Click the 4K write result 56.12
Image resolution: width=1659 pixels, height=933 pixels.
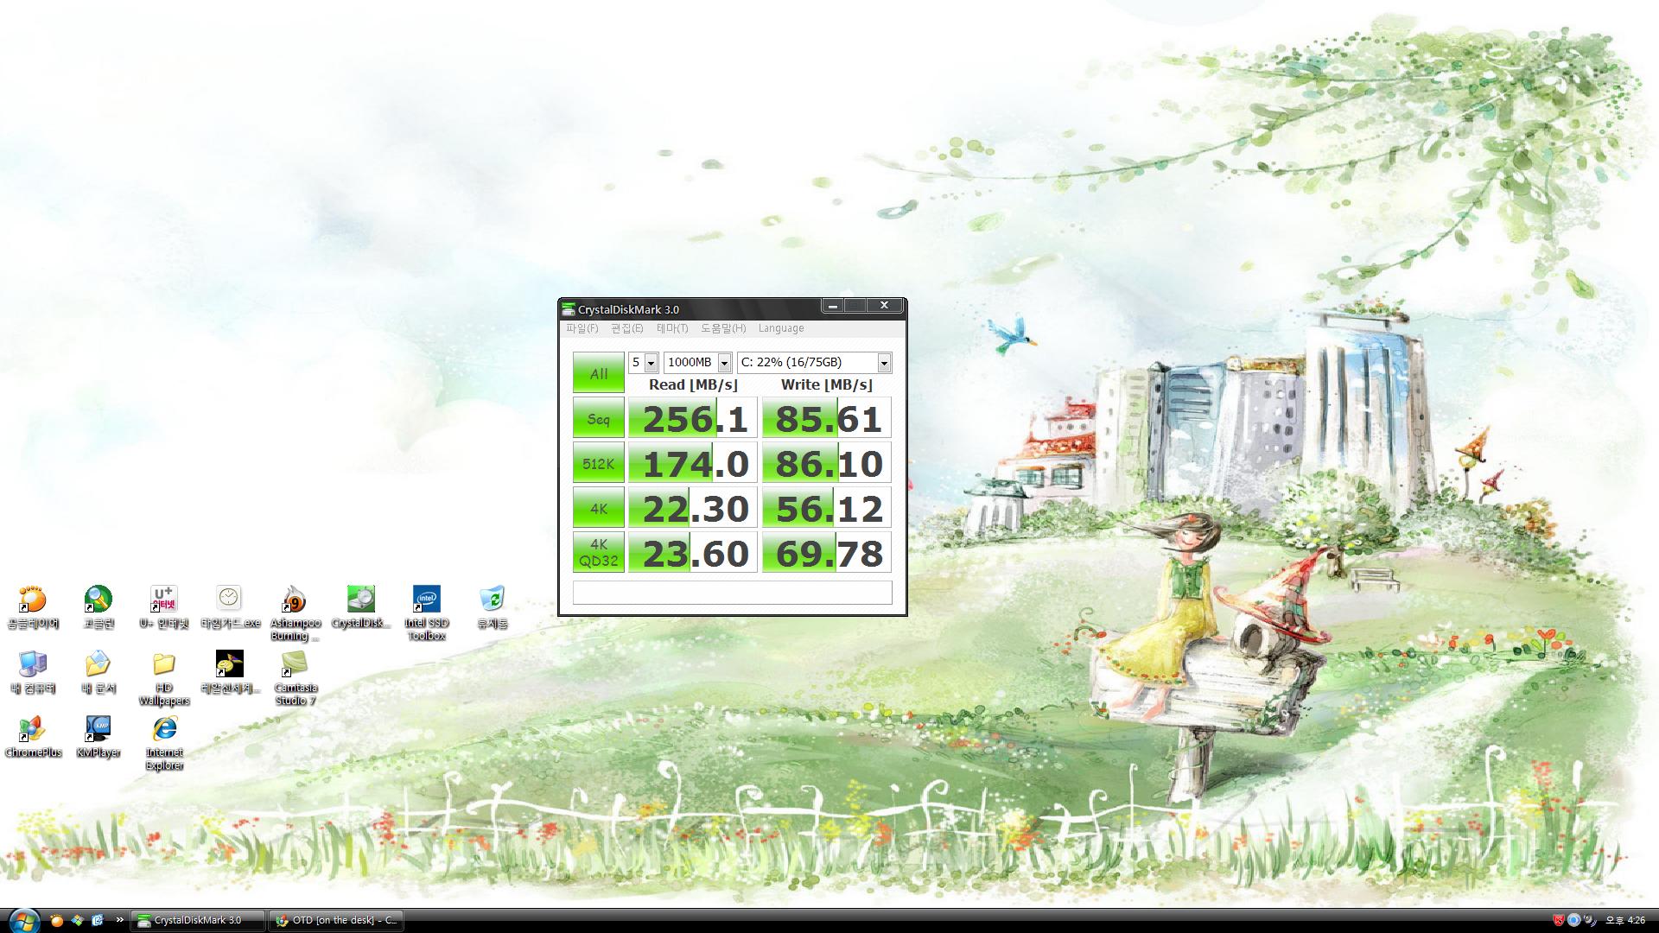pos(827,509)
